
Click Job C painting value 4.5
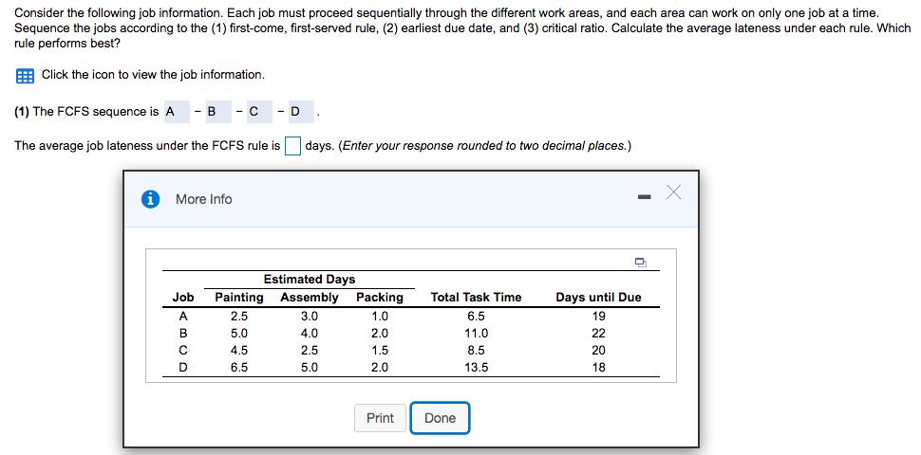(x=239, y=351)
